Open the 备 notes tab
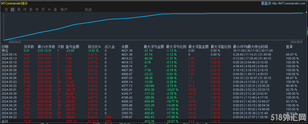The width and height of the screenshot is (308, 124). tap(55, 9)
